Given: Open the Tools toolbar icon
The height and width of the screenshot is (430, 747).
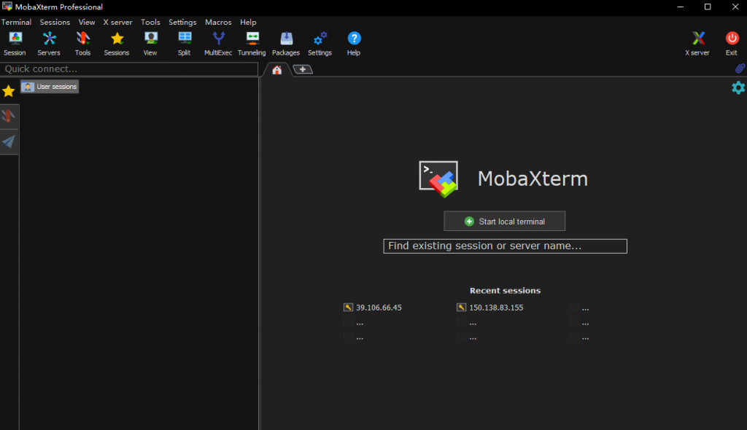Looking at the screenshot, I should click(x=82, y=43).
